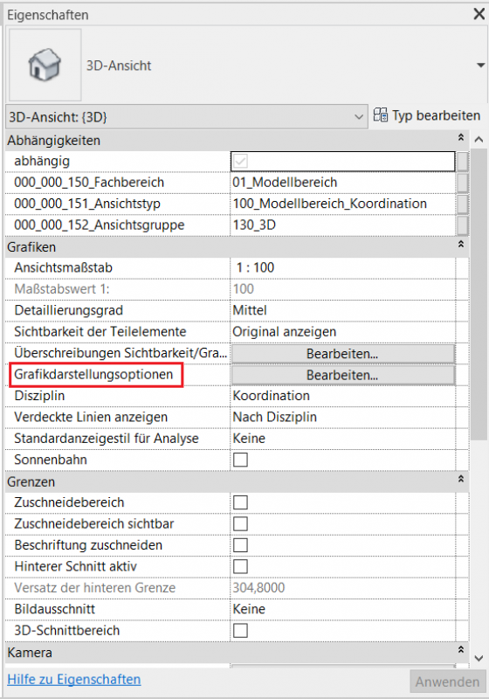Enable the Zuschneidebereich checkbox

click(240, 502)
